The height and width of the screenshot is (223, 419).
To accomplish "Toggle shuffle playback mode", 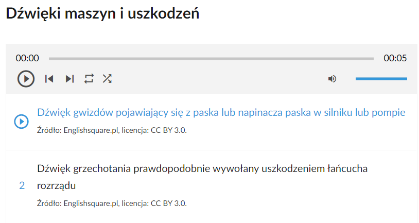I will pyautogui.click(x=107, y=79).
